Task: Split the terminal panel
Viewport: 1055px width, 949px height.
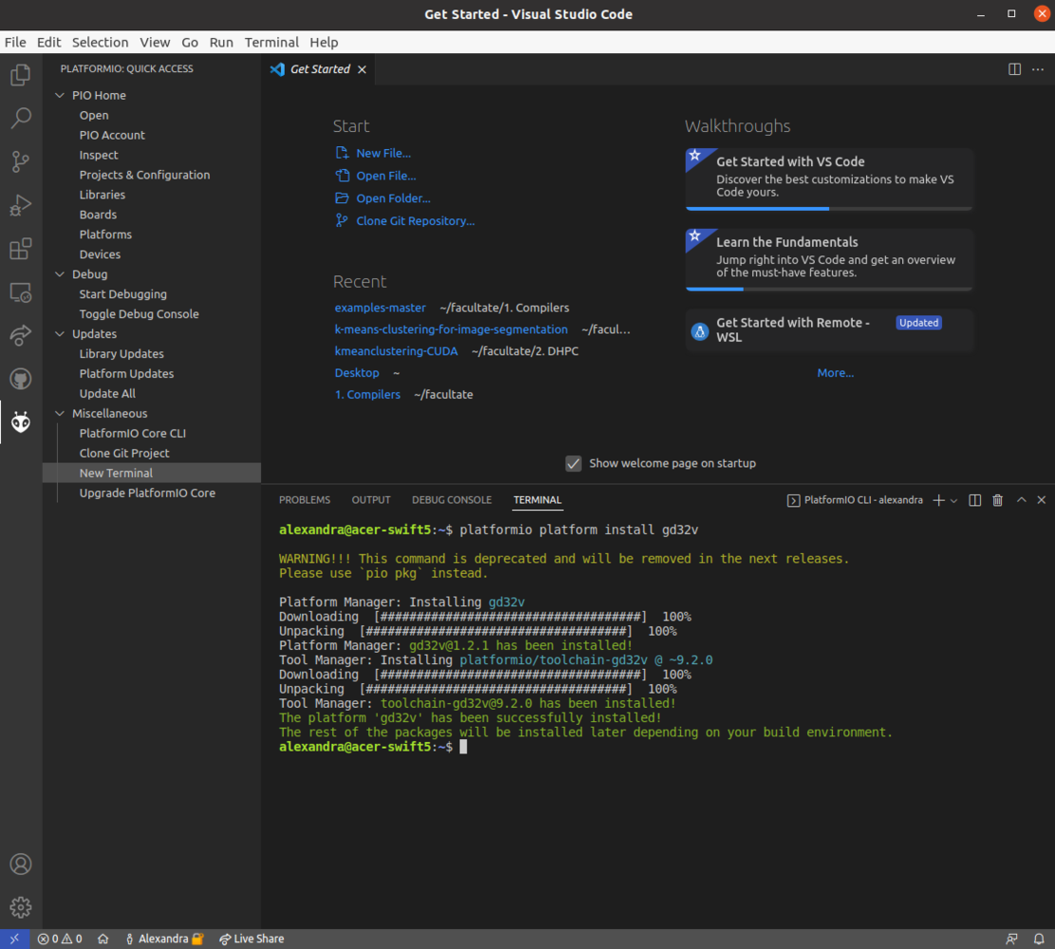Action: point(974,500)
